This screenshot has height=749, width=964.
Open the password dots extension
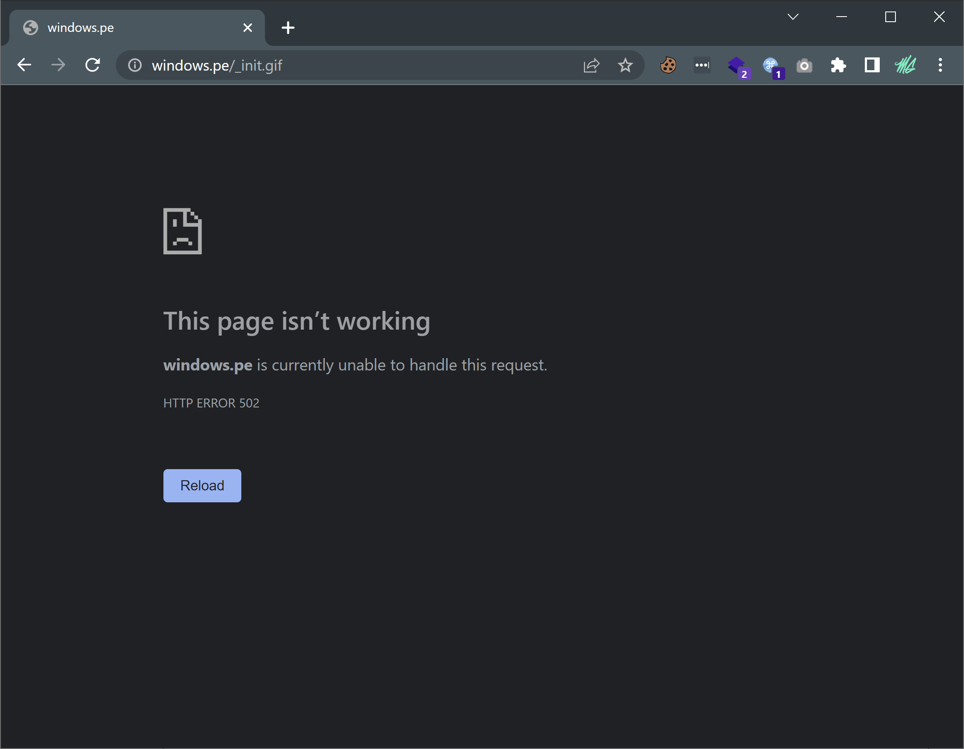coord(702,65)
